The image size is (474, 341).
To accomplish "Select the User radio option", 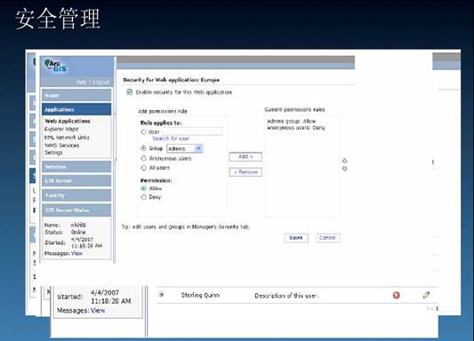I will (143, 132).
